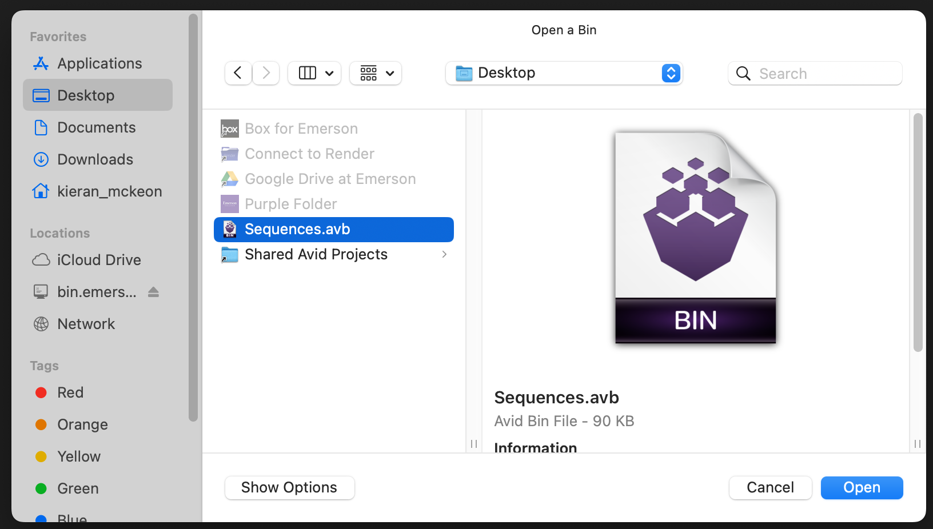Go to the kieran_mckeon home folder
This screenshot has width=933, height=529.
click(x=98, y=191)
